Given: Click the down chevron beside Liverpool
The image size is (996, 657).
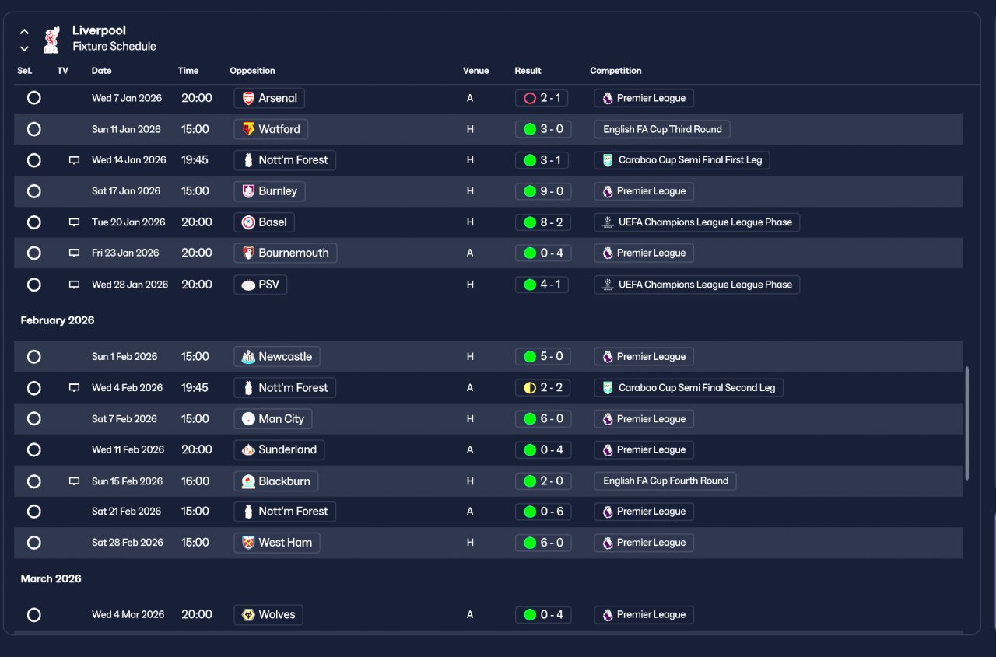Looking at the screenshot, I should click(x=24, y=48).
